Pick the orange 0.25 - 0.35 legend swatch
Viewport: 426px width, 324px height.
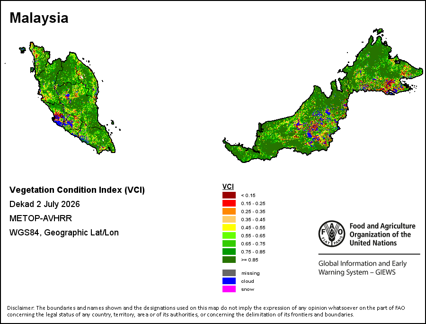point(229,211)
